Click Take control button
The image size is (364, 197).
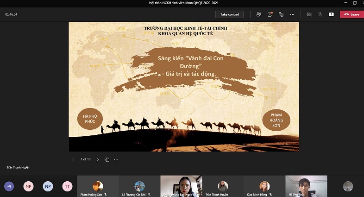pyautogui.click(x=229, y=14)
